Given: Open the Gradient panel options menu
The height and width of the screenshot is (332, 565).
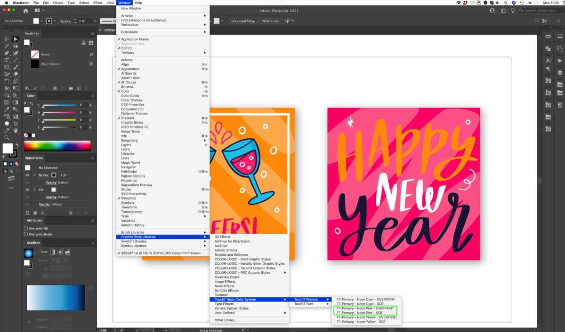Looking at the screenshot, I should pyautogui.click(x=93, y=243).
